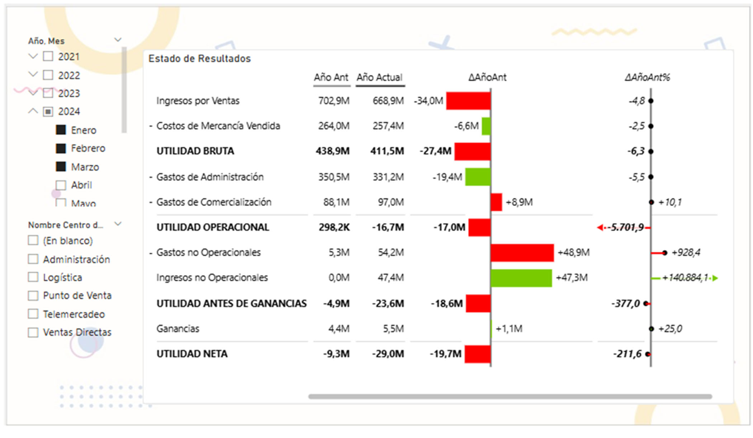Click the green Ingresos no Operacionales bar

521,278
